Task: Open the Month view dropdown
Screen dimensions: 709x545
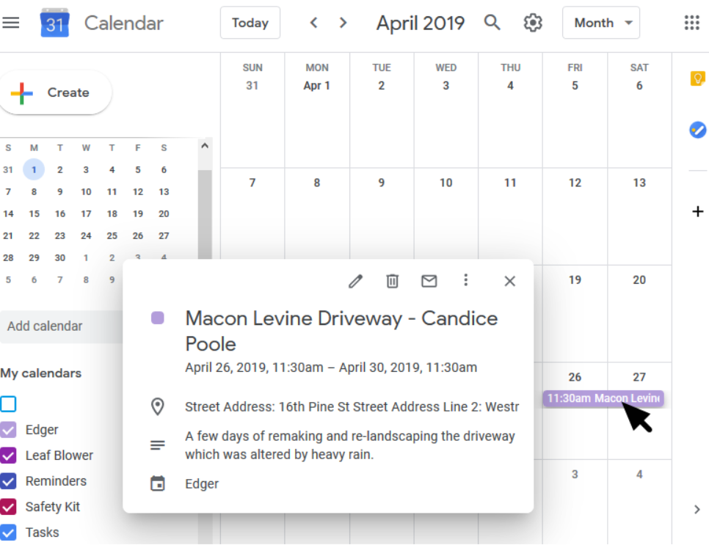Action: [601, 23]
